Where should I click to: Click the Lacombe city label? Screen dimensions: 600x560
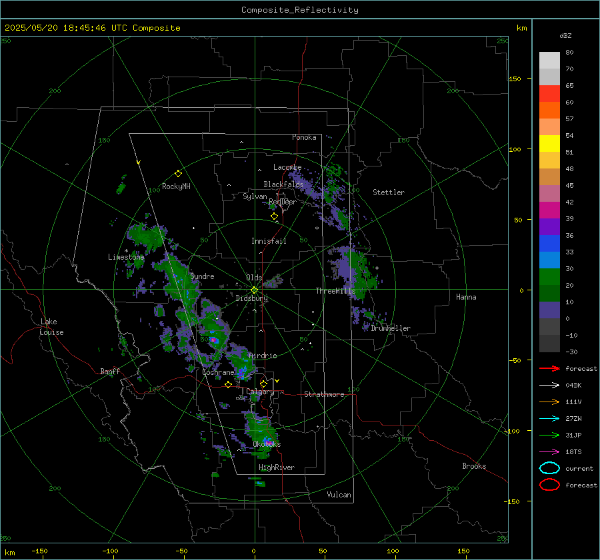[287, 167]
